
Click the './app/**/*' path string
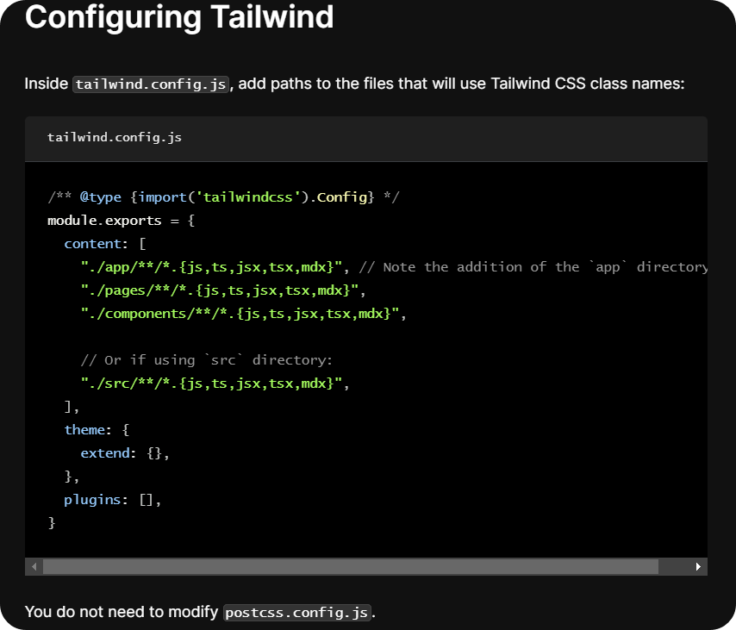[212, 267]
